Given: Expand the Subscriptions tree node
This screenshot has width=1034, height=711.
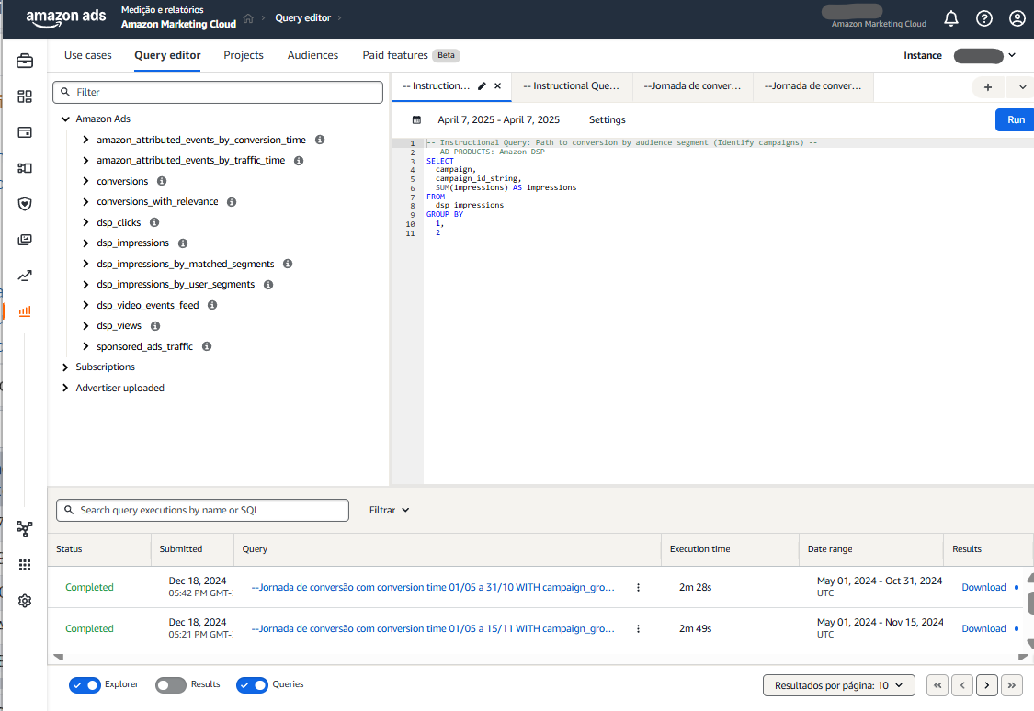Looking at the screenshot, I should pyautogui.click(x=65, y=367).
